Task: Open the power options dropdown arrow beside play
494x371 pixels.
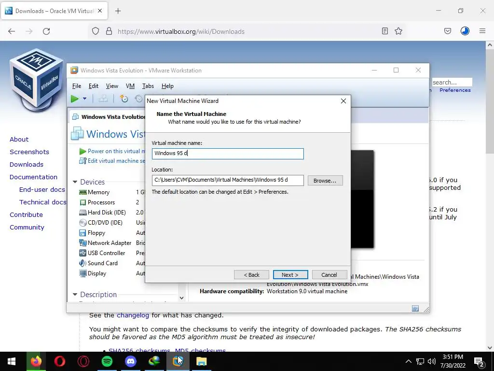Action: click(84, 99)
